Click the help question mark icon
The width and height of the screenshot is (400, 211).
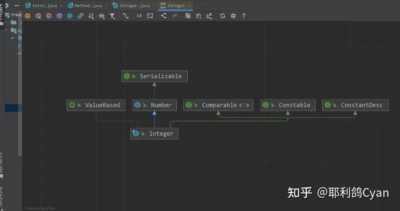click(x=244, y=16)
